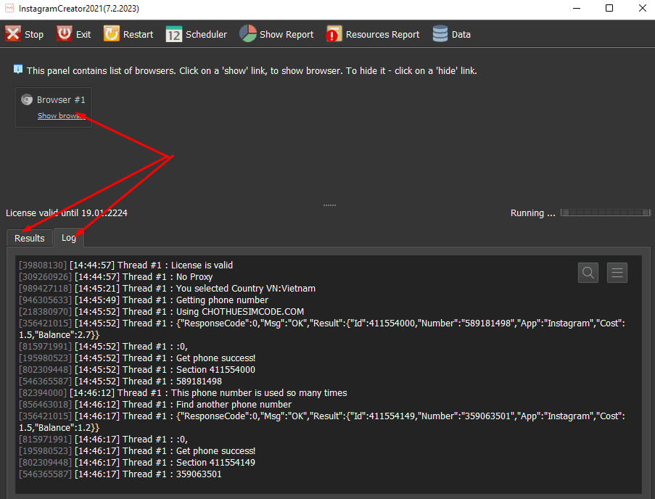The width and height of the screenshot is (655, 499).
Task: Click the Running ... status text
Action: pyautogui.click(x=532, y=213)
